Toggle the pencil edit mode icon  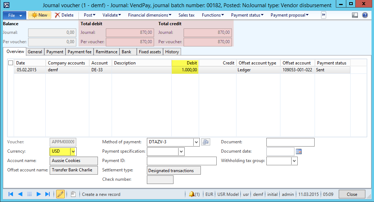coord(60,194)
